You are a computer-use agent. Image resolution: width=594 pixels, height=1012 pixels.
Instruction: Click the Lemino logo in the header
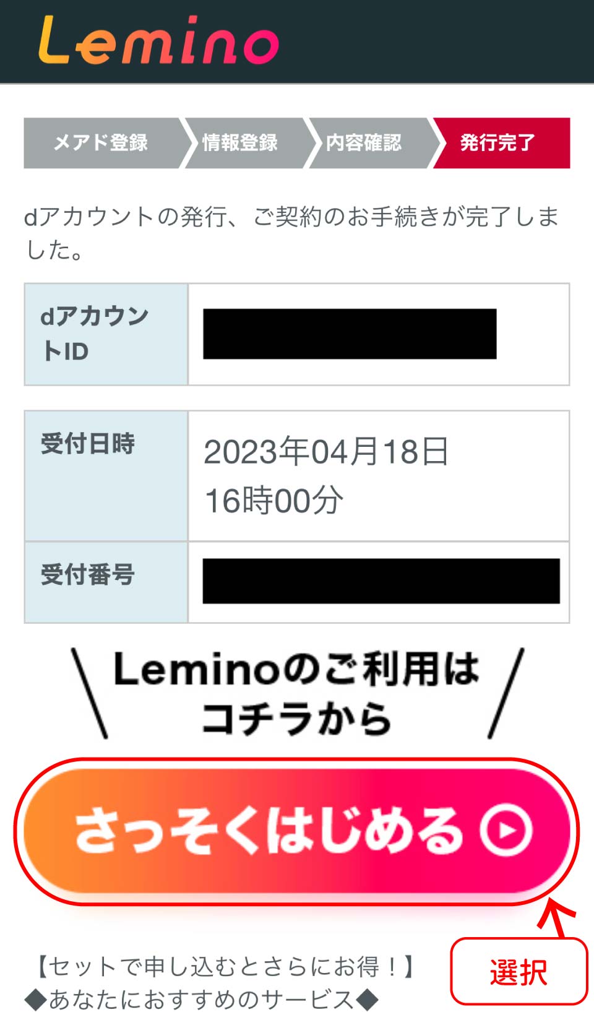(158, 41)
